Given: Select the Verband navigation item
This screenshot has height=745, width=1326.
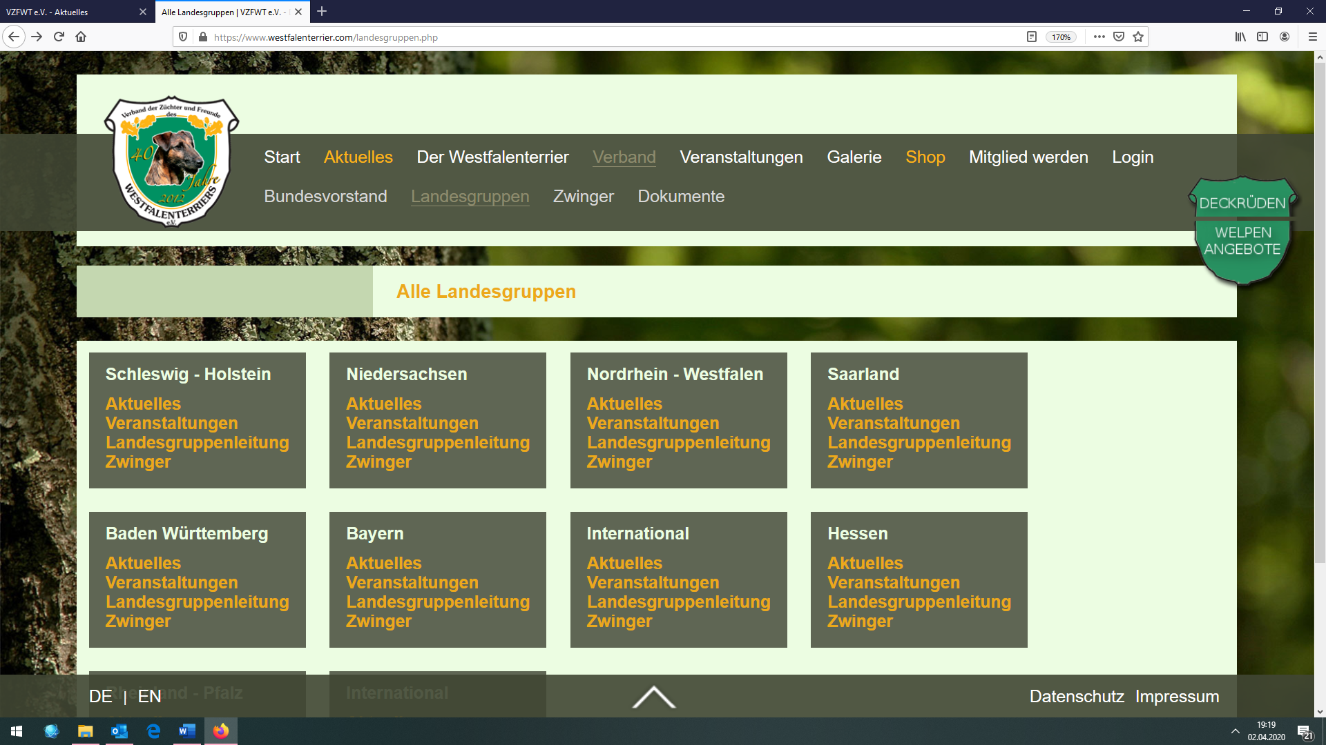Looking at the screenshot, I should (624, 157).
